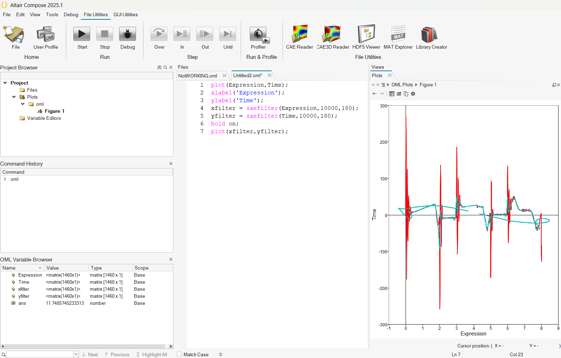This screenshot has width=561, height=358.
Task: Close the OML Variable Browser panel
Action: point(171,259)
